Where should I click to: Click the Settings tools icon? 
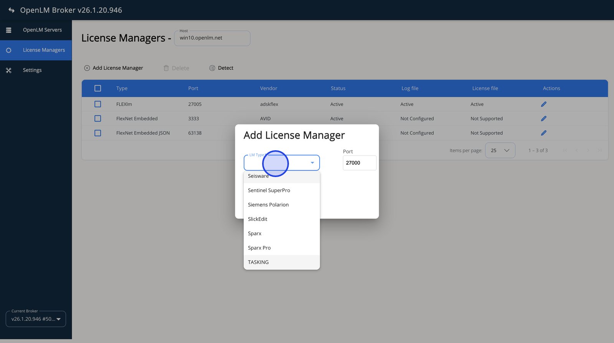tap(8, 70)
